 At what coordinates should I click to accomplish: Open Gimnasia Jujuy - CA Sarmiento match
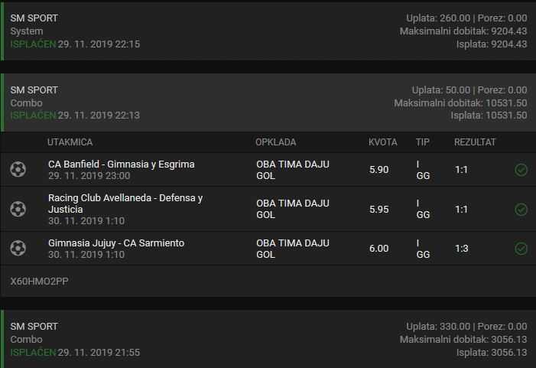pyautogui.click(x=116, y=243)
